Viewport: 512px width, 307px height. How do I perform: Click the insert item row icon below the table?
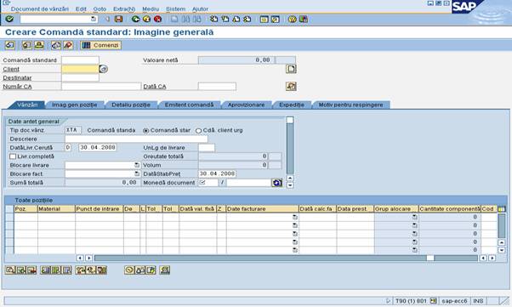coord(21,270)
